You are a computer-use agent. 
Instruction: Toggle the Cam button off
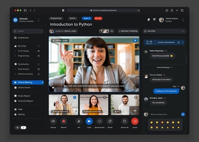click(x=89, y=121)
